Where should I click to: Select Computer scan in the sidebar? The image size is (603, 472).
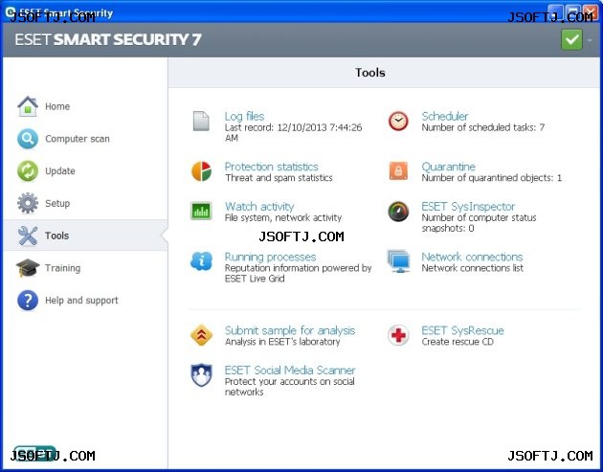coord(78,139)
